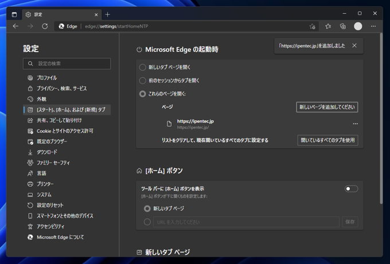390x264 pixels.
Task: Minimize the Edge window
Action: pos(345,13)
